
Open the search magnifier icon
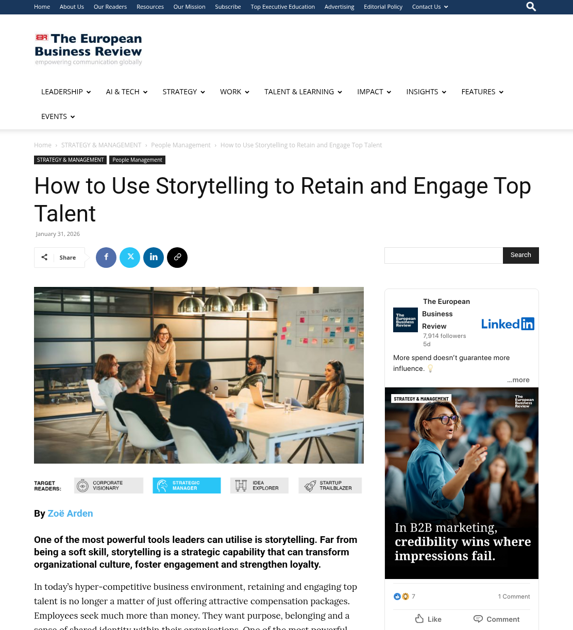[x=531, y=7]
